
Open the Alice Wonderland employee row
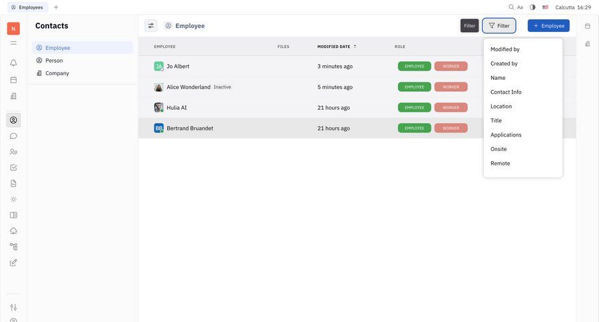click(x=188, y=87)
